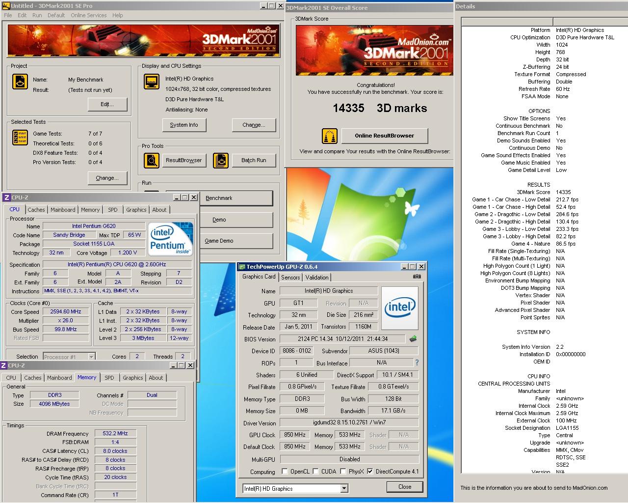Click the 3DMark2001 title bar app icon
Screen dimensions: 628x503
point(6,6)
